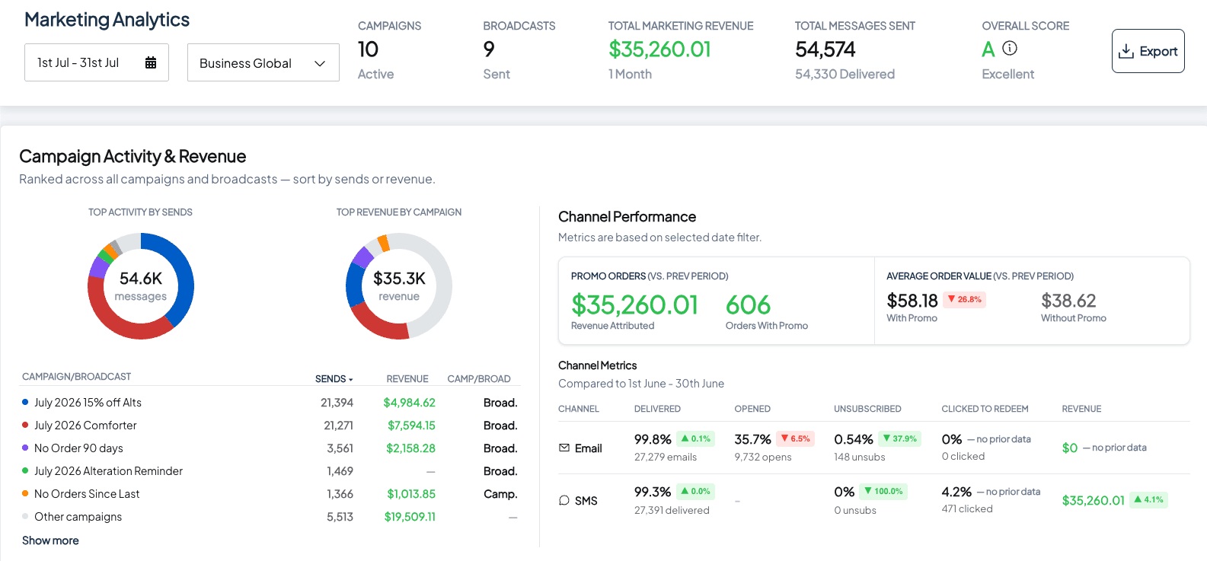Click the 54,574 total messages sent figure
The width and height of the screenshot is (1207, 561).
(825, 49)
